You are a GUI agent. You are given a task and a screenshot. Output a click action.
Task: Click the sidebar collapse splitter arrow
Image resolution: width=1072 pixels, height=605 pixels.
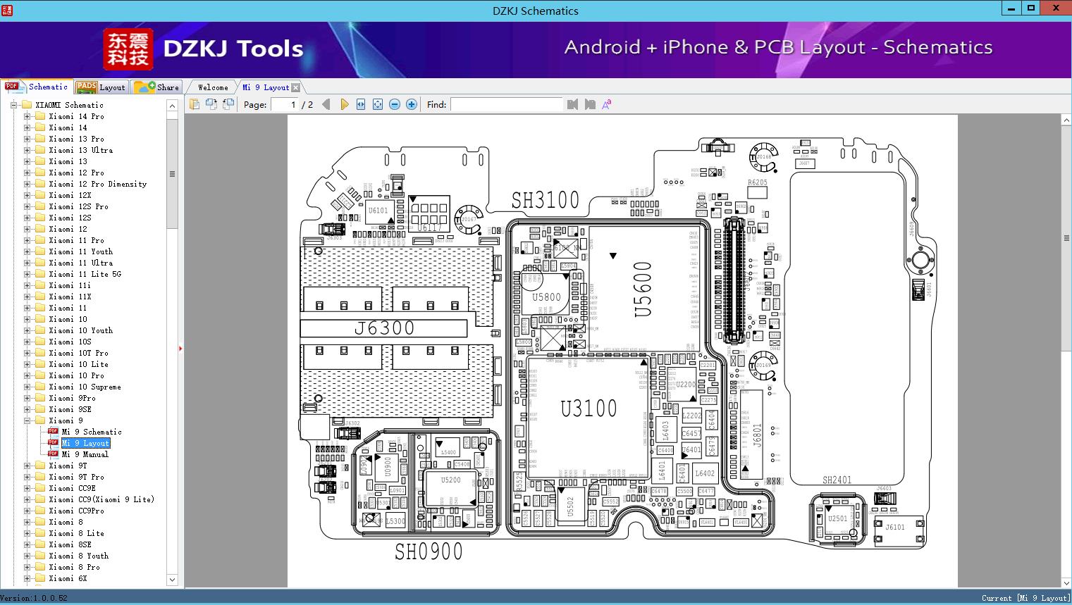point(180,348)
